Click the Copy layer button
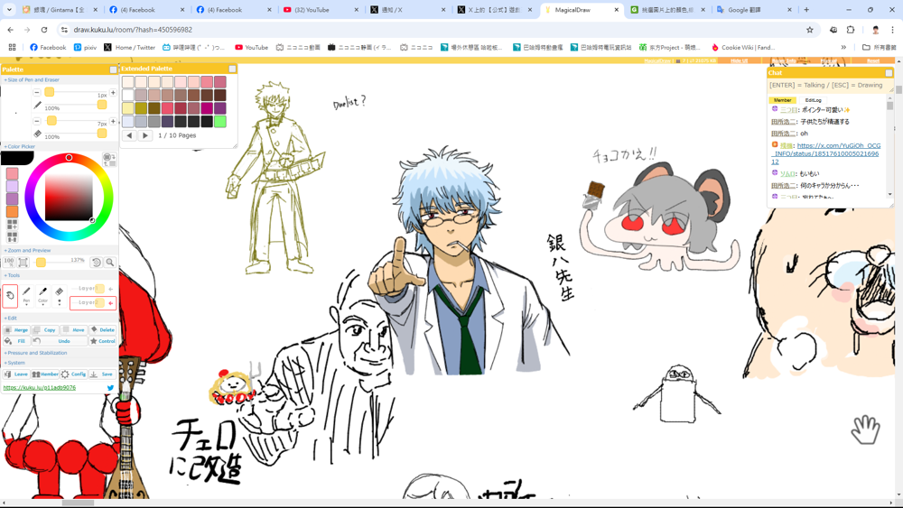 pos(45,329)
